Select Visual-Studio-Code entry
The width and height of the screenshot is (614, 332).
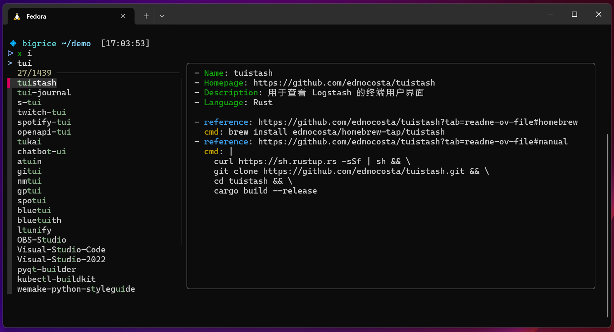coord(61,250)
